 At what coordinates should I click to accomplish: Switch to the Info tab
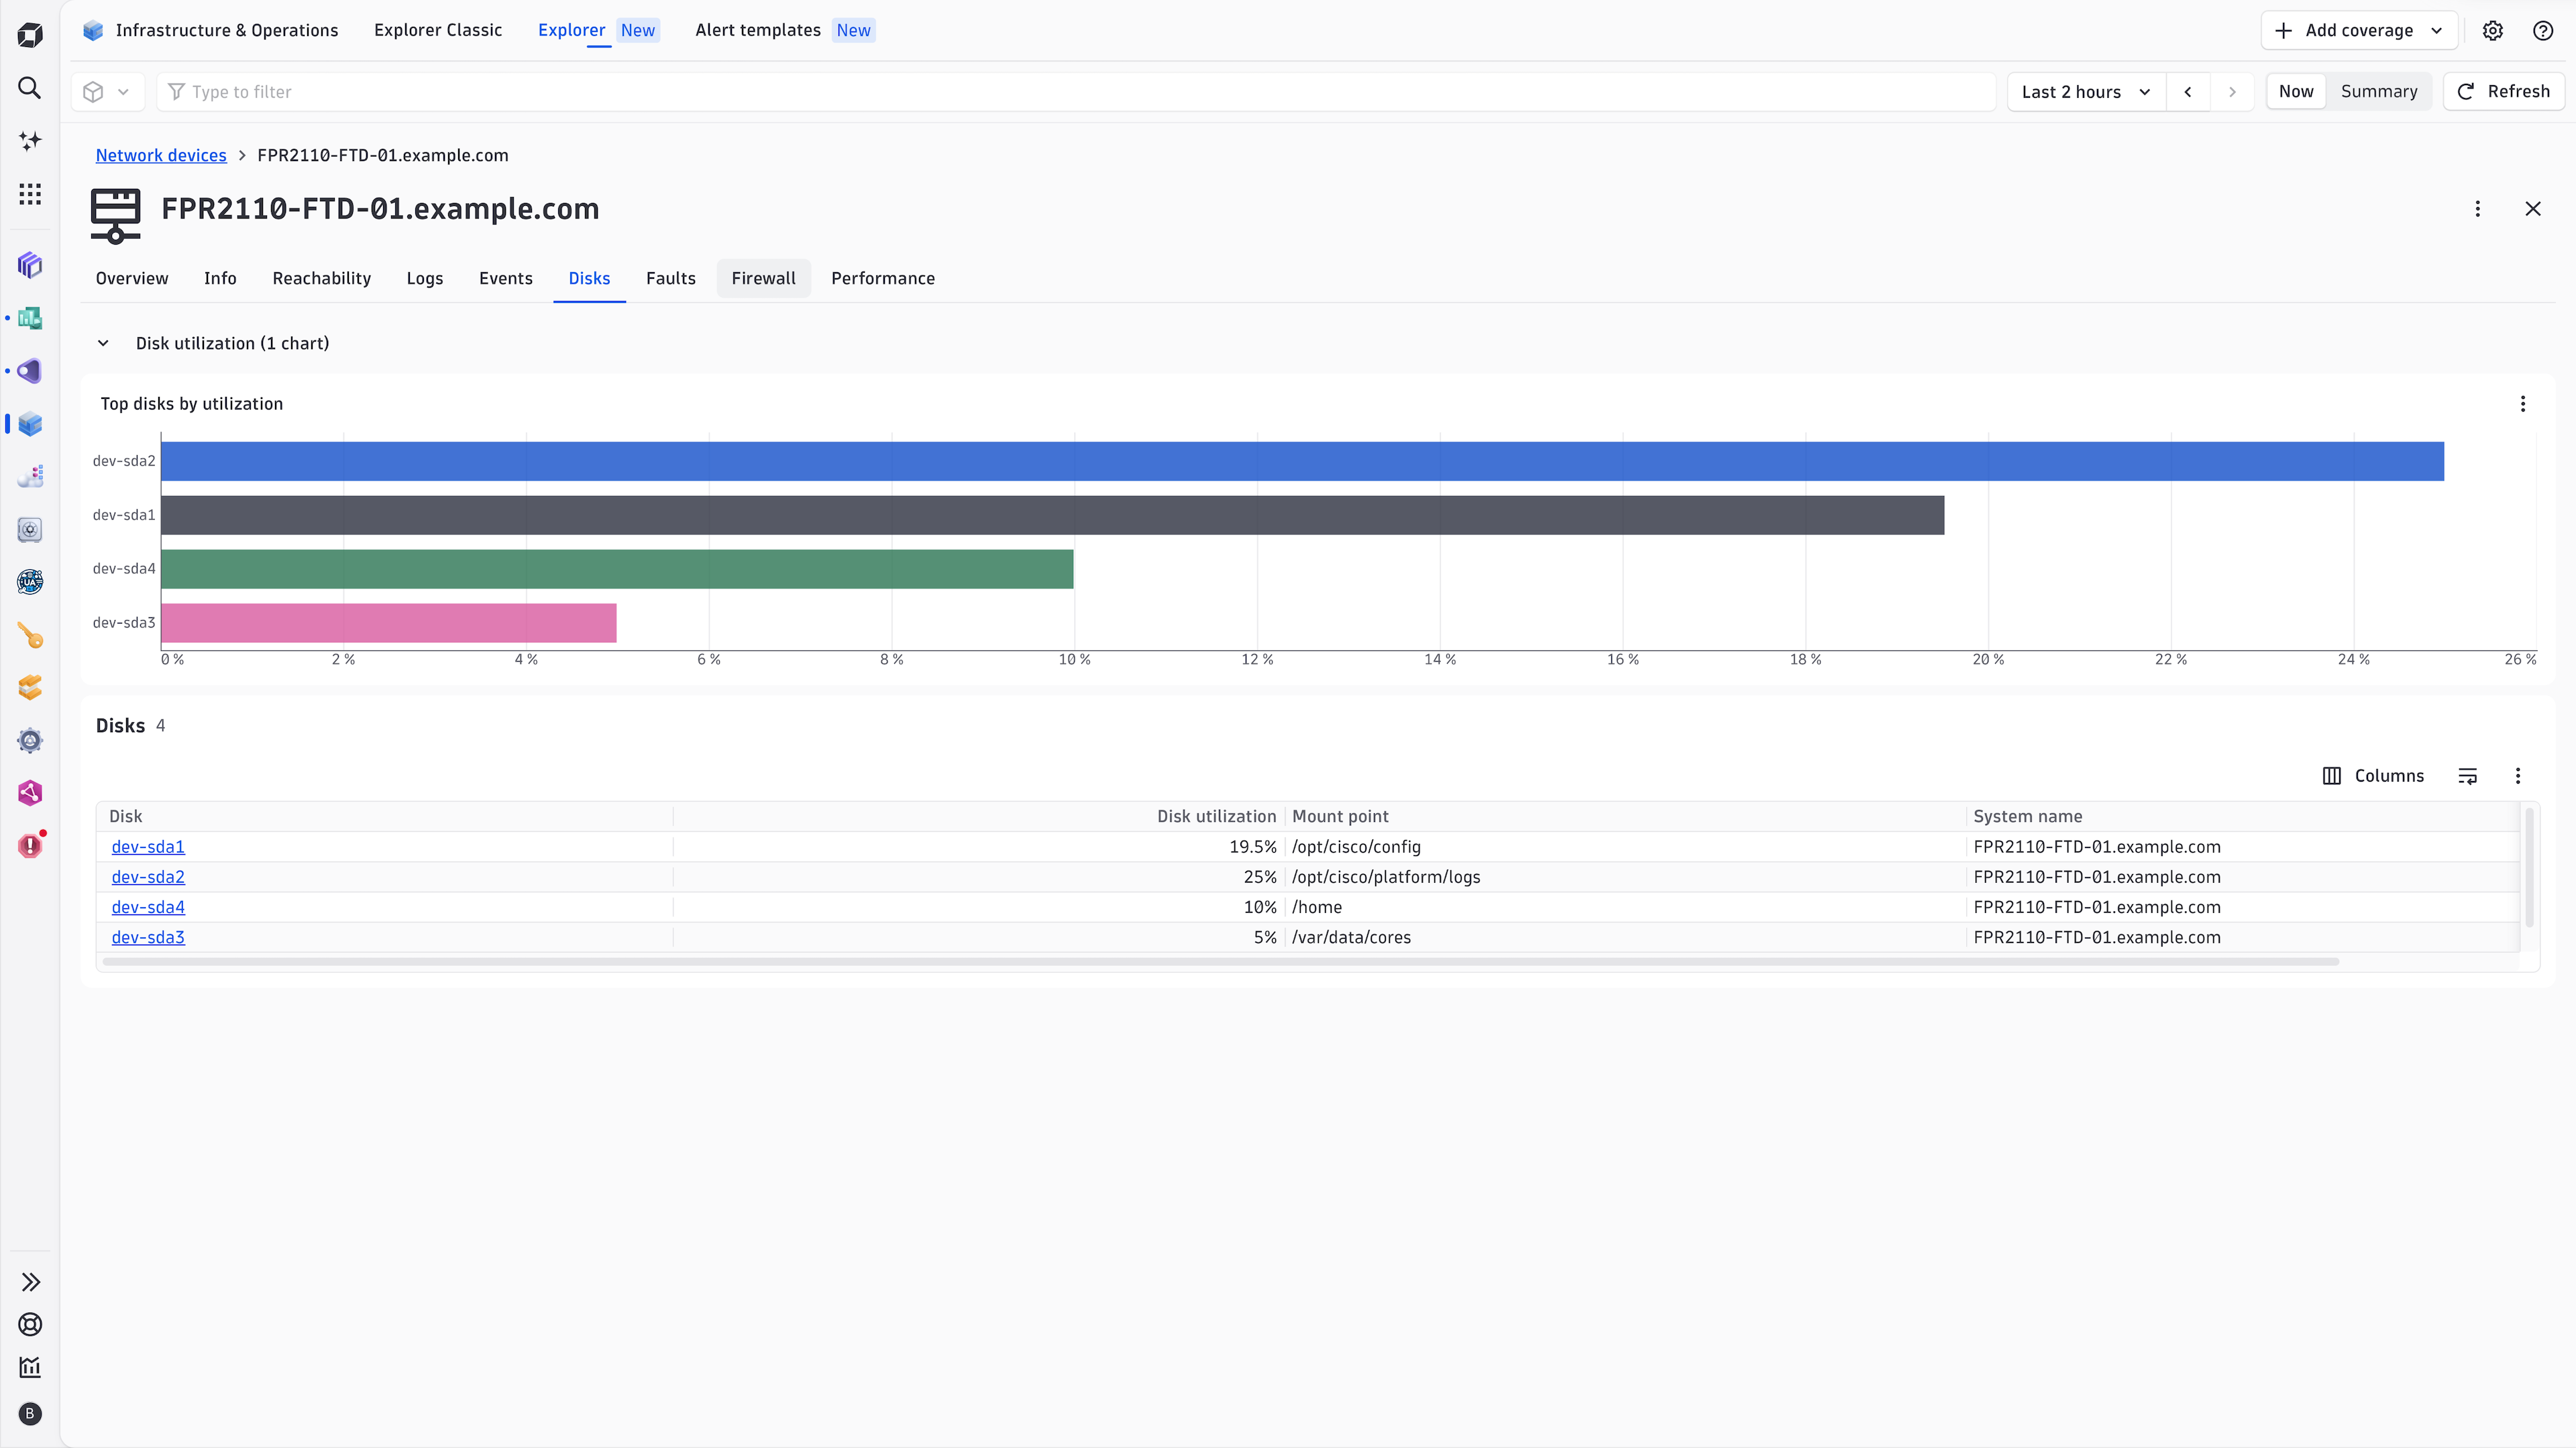[x=220, y=279]
